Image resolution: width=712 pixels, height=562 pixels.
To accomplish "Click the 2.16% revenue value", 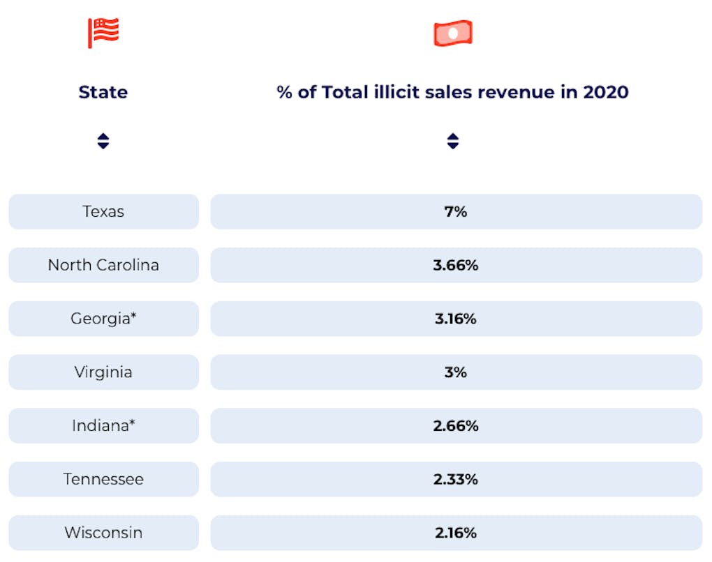I will [x=456, y=533].
